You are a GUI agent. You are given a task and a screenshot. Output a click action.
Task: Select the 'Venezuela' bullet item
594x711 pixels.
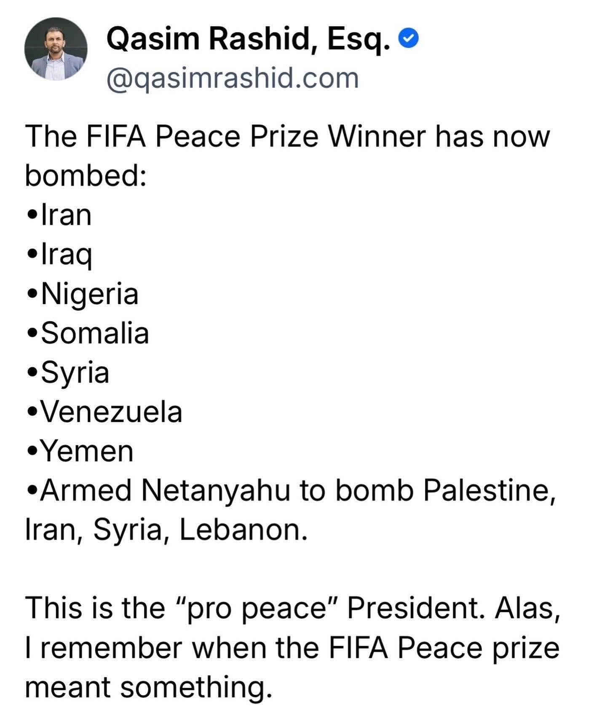[x=111, y=412]
